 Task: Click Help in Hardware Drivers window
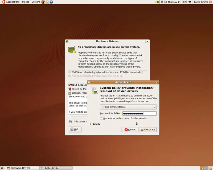pos(75,129)
